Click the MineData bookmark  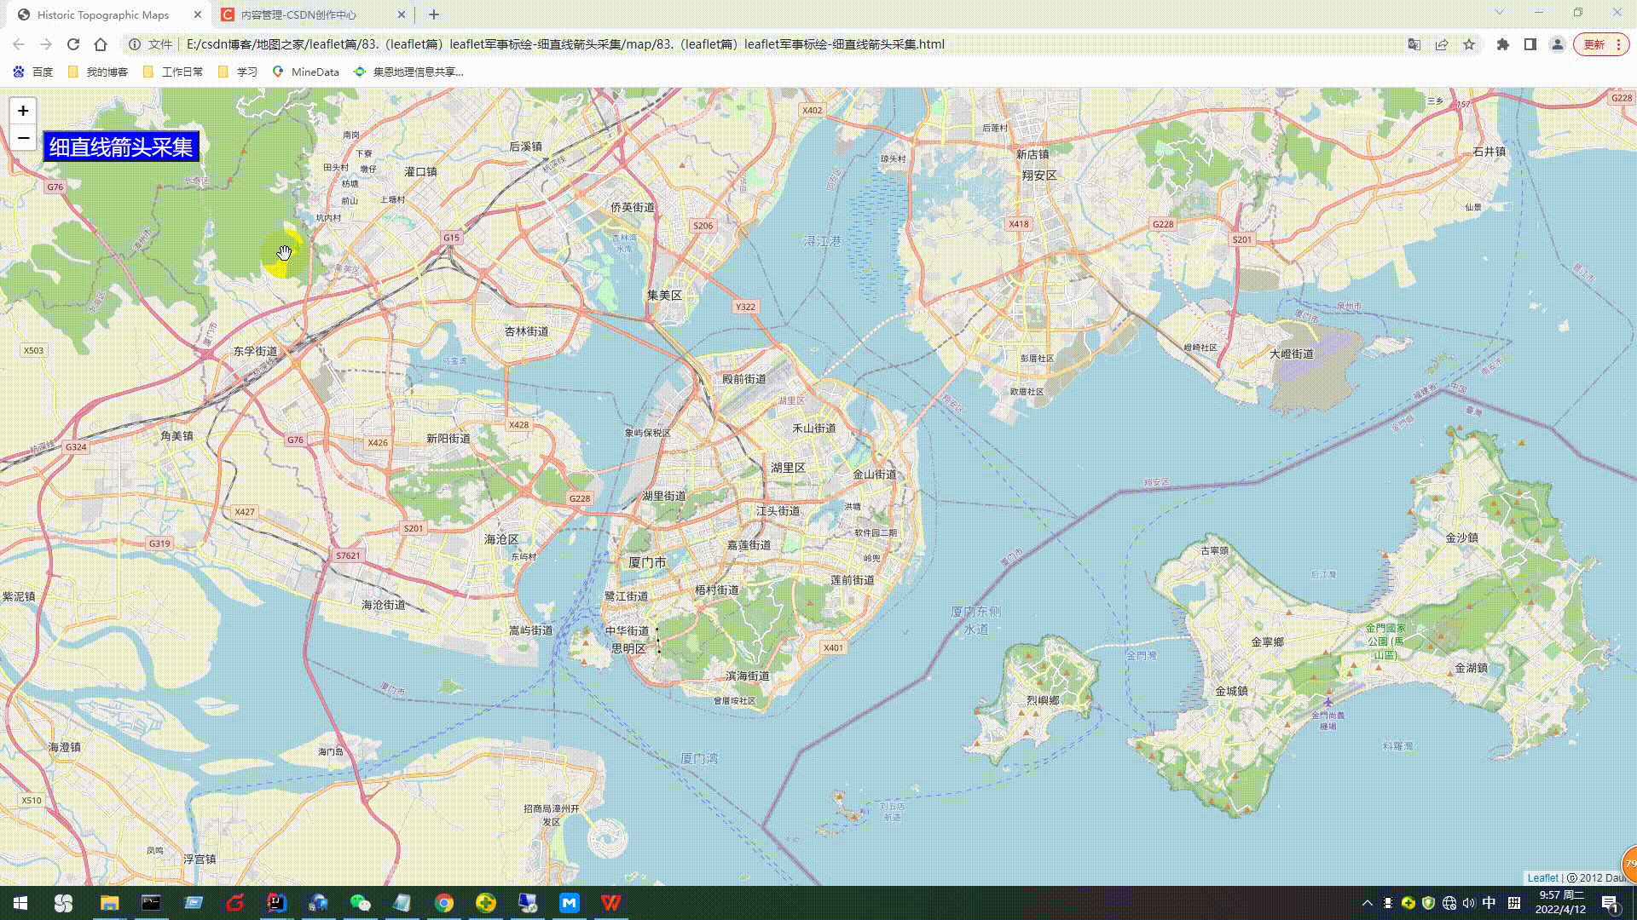306,72
